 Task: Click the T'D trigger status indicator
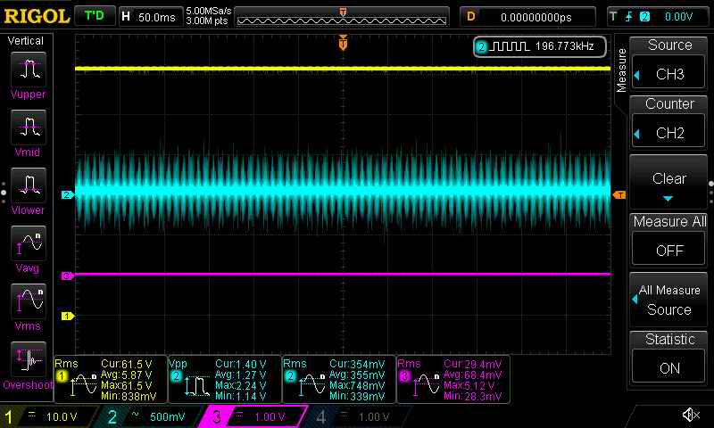point(95,16)
